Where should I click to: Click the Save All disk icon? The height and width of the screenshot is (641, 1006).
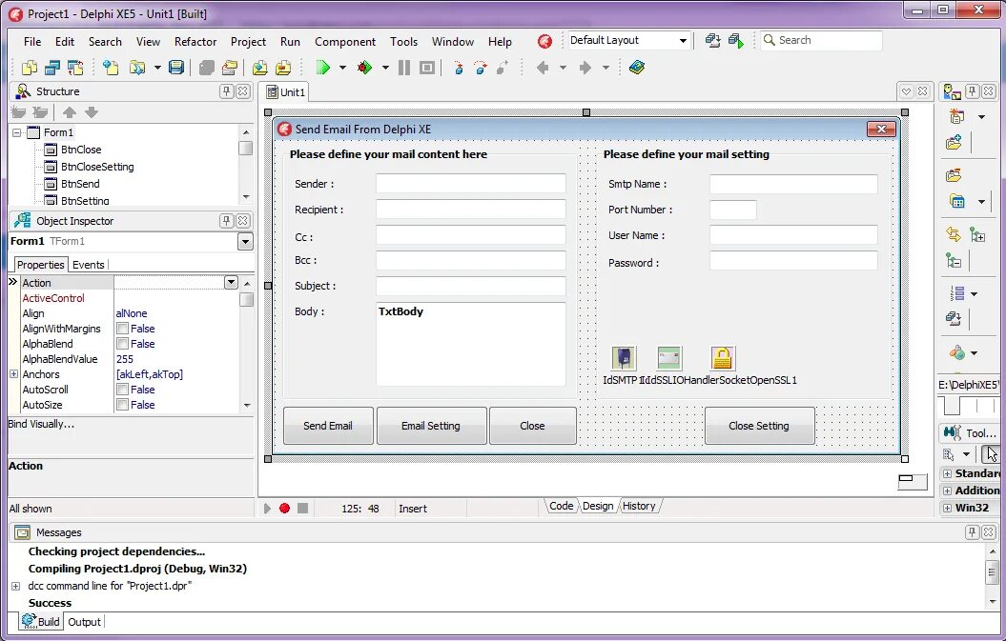tap(175, 68)
